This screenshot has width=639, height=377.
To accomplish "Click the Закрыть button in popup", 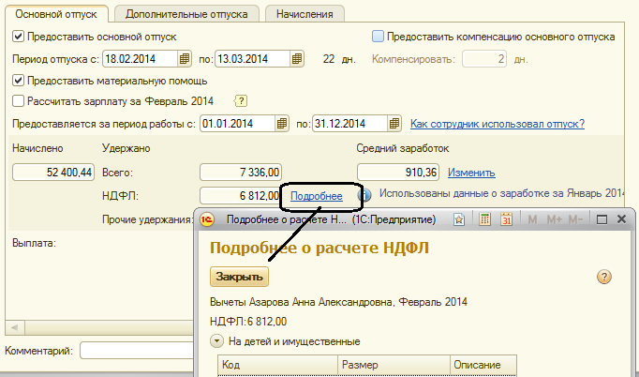I will click(239, 277).
